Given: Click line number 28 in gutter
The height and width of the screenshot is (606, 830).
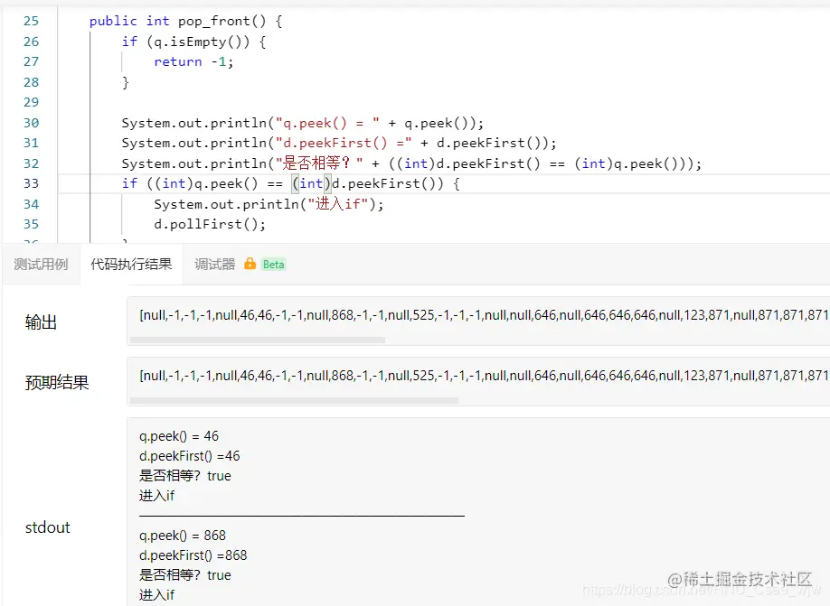Looking at the screenshot, I should (32, 82).
